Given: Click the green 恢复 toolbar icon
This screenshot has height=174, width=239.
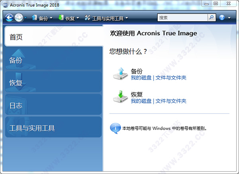Looking at the screenshot, I should [61, 18].
